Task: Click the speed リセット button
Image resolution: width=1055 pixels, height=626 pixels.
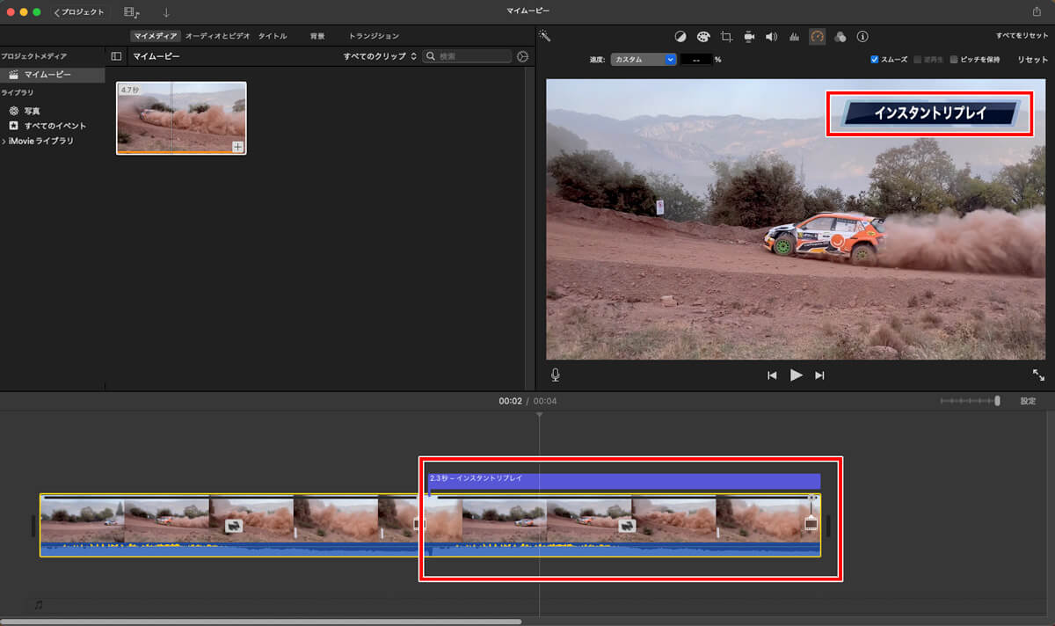Action: point(1033,60)
